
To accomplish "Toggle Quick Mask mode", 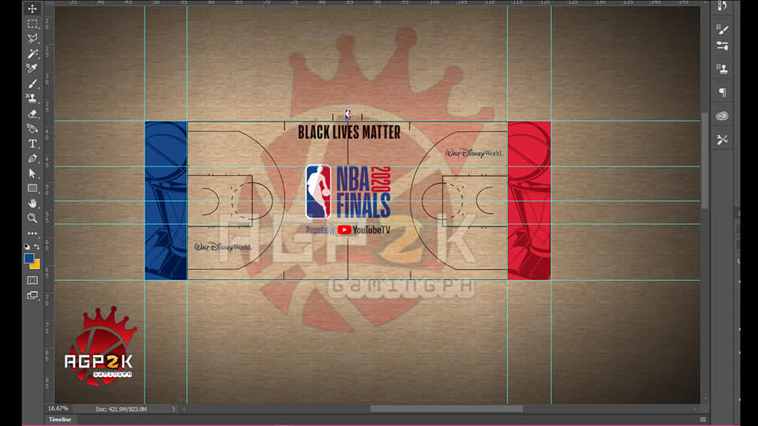I will (32, 280).
